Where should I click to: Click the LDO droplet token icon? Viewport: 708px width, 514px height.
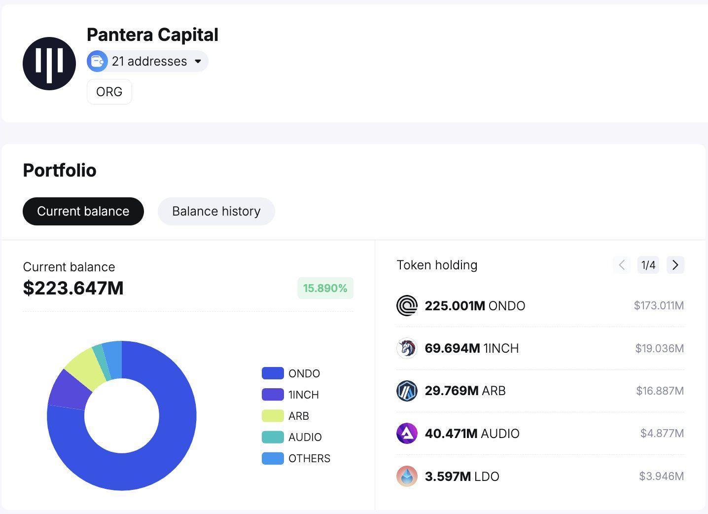407,476
